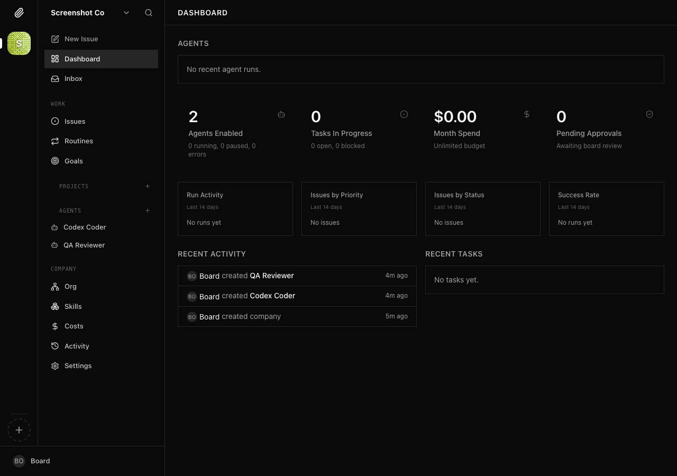Click the New Issue pencil icon
The width and height of the screenshot is (677, 476).
(x=55, y=39)
